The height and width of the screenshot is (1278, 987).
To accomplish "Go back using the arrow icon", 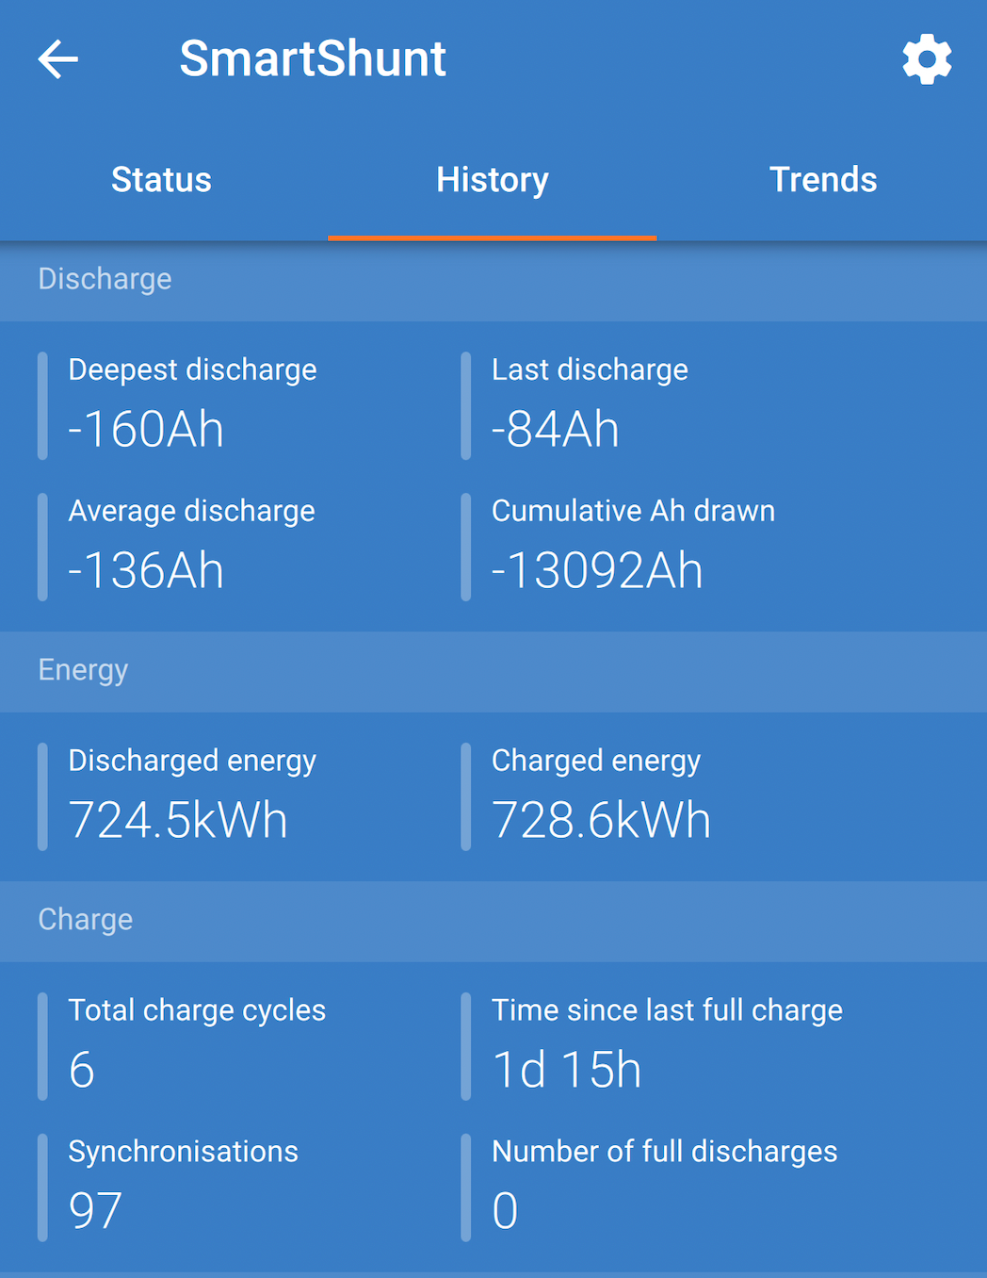I will (57, 59).
